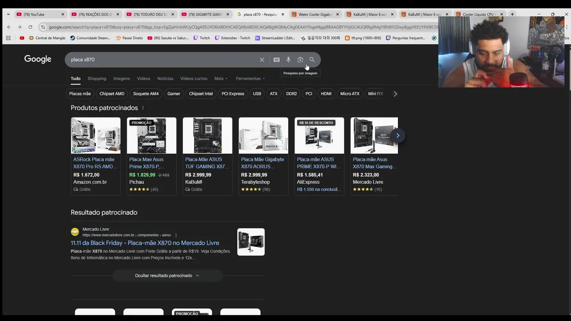This screenshot has width=571, height=321.
Task: Collapse via "Ocultar resultado patrocinado"
Action: click(167, 276)
